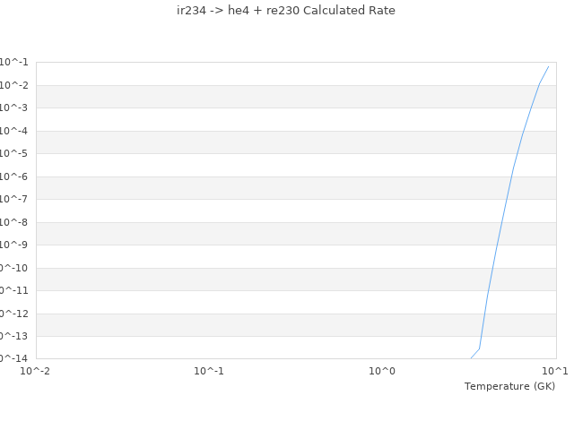Click the 10^-3 y-axis tick label

pyautogui.click(x=14, y=107)
